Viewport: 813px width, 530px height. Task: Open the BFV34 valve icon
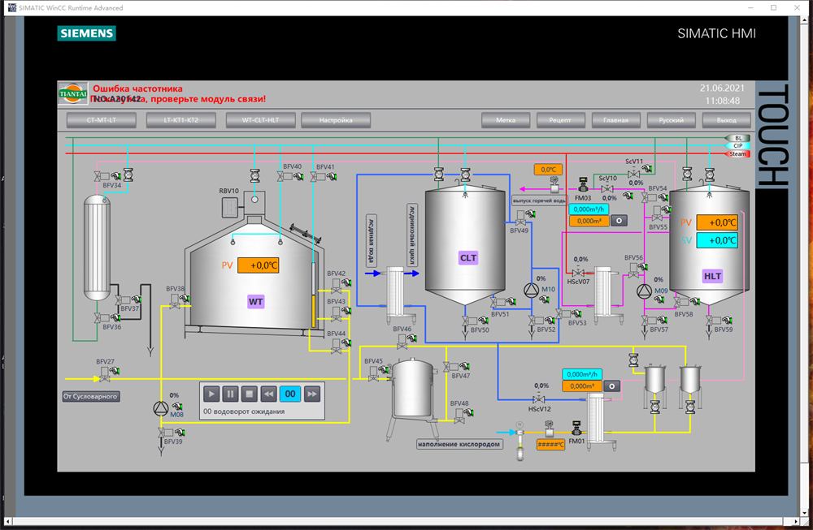pyautogui.click(x=102, y=176)
